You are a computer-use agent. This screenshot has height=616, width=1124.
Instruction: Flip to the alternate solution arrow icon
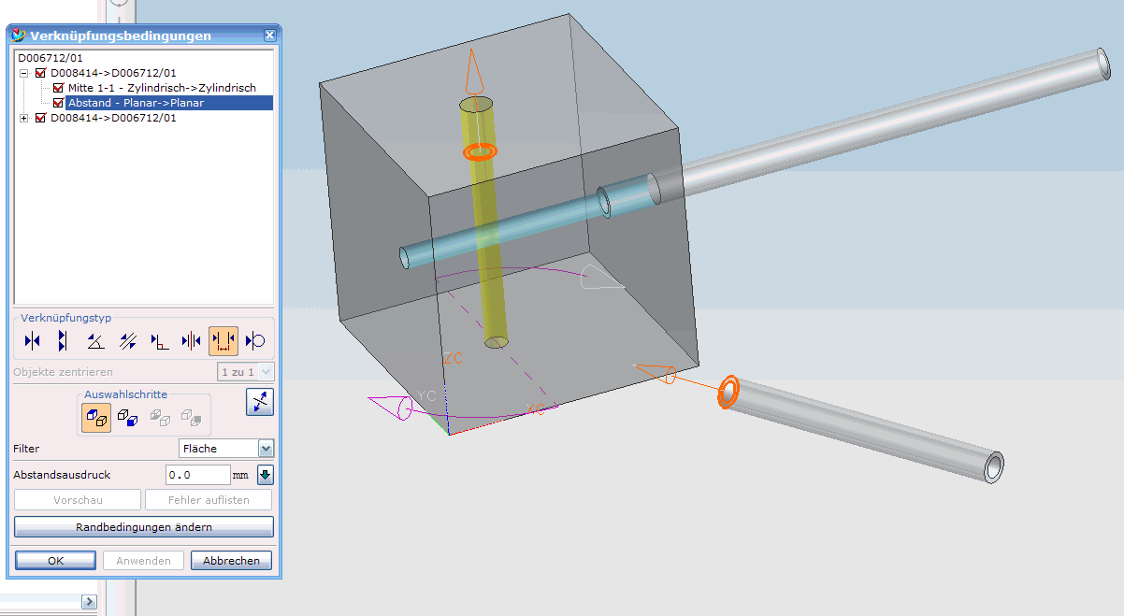coord(260,402)
